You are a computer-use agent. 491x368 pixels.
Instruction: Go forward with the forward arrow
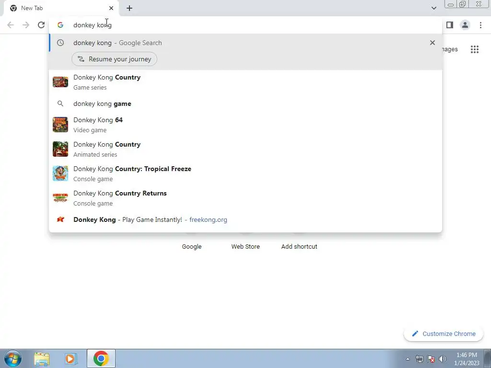click(x=26, y=25)
